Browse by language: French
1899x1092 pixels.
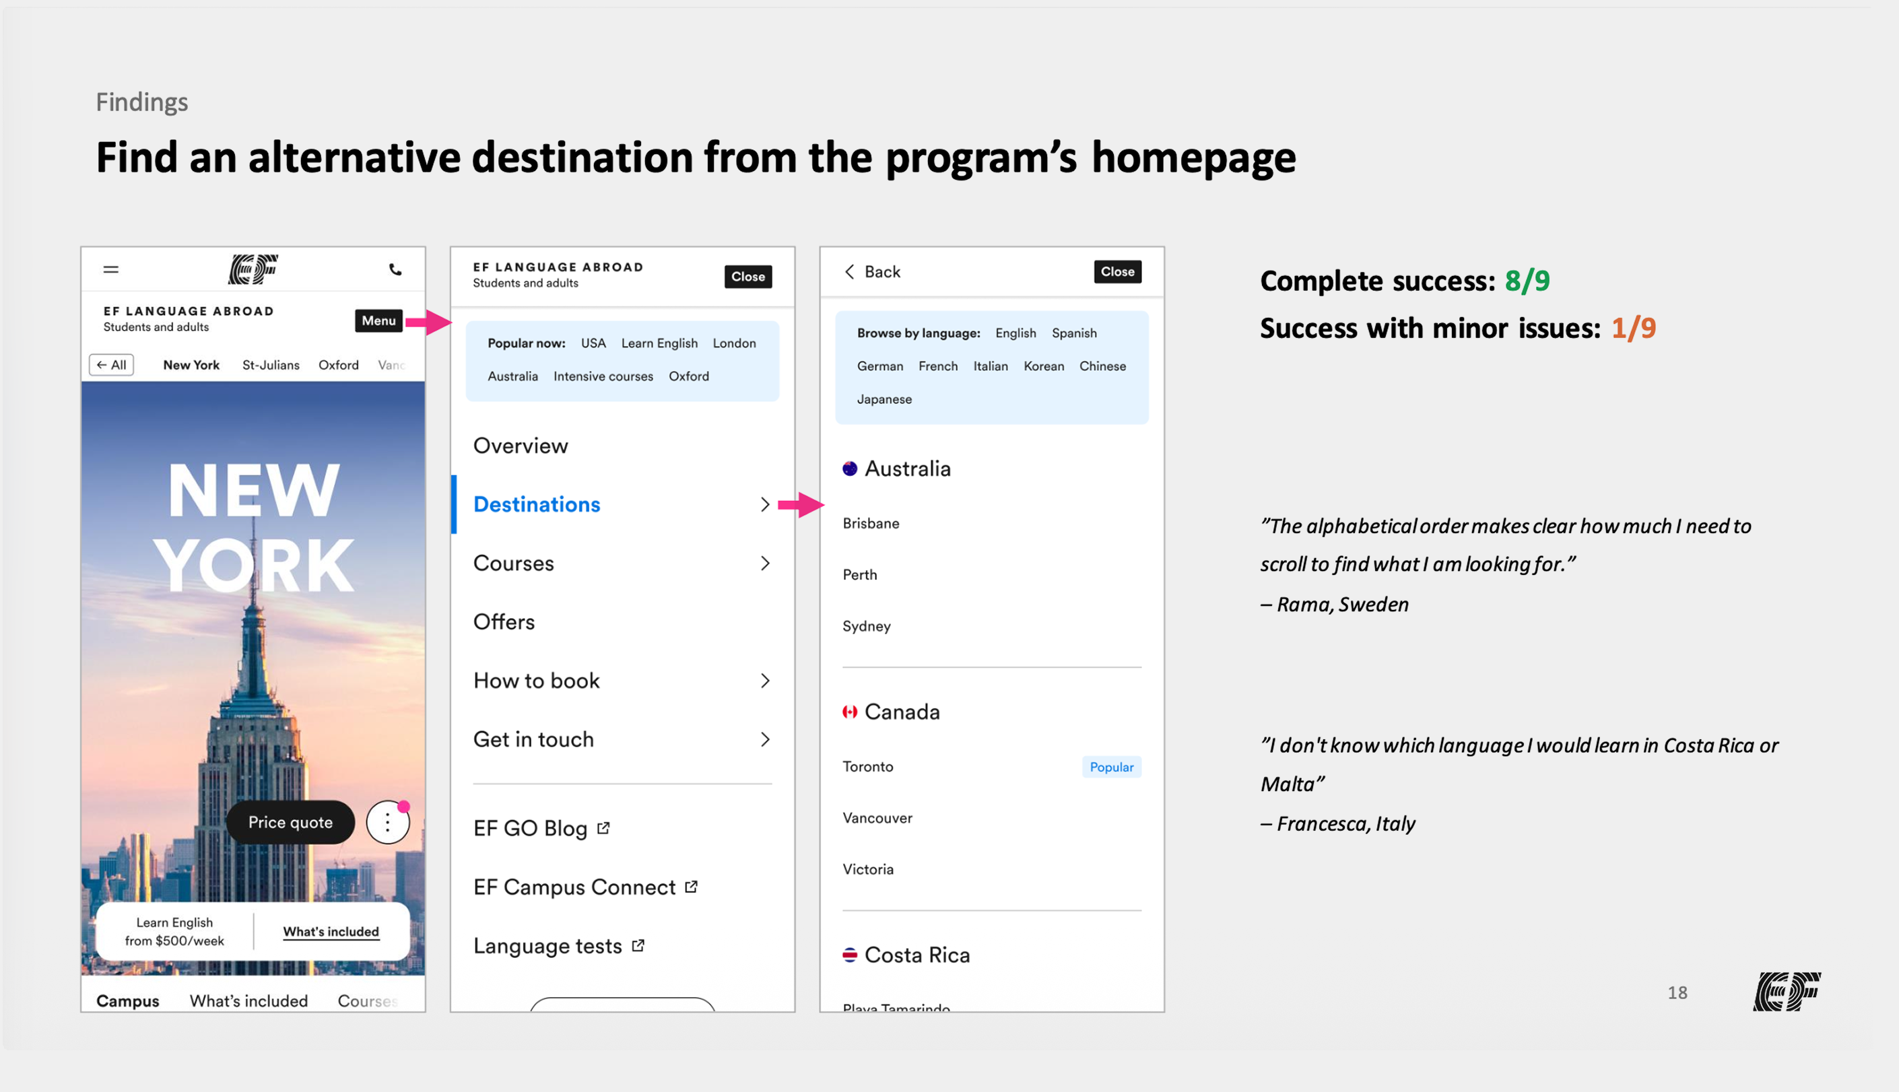tap(938, 366)
